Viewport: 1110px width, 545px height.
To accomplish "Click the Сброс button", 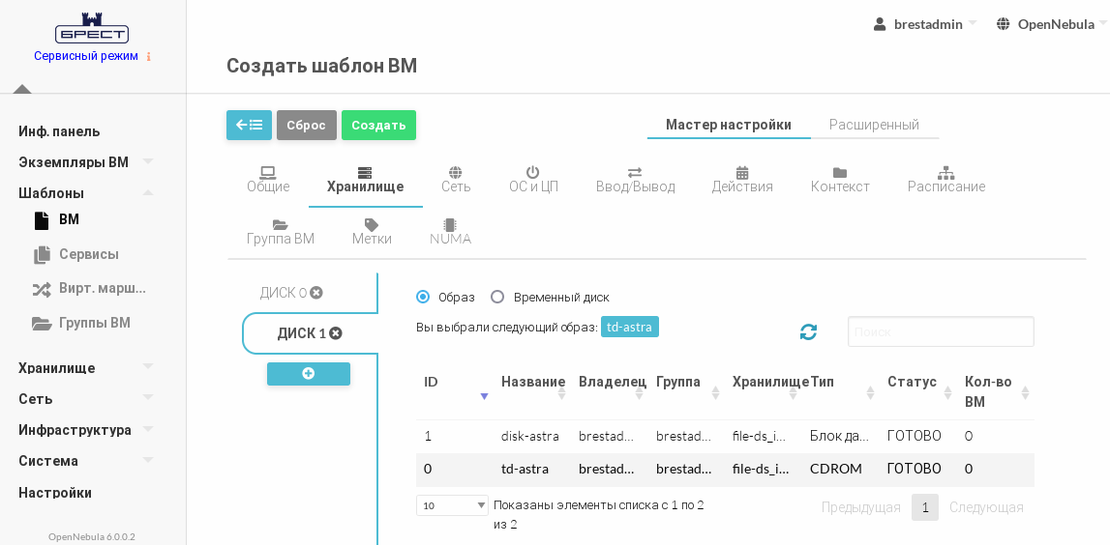I will click(306, 125).
